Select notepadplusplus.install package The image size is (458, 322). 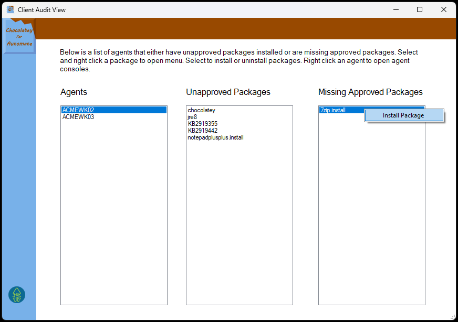215,137
